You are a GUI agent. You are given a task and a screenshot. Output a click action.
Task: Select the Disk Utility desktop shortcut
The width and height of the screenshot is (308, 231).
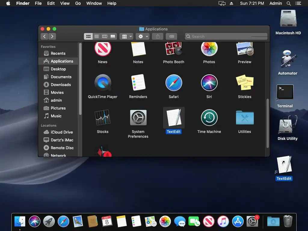[288, 125]
